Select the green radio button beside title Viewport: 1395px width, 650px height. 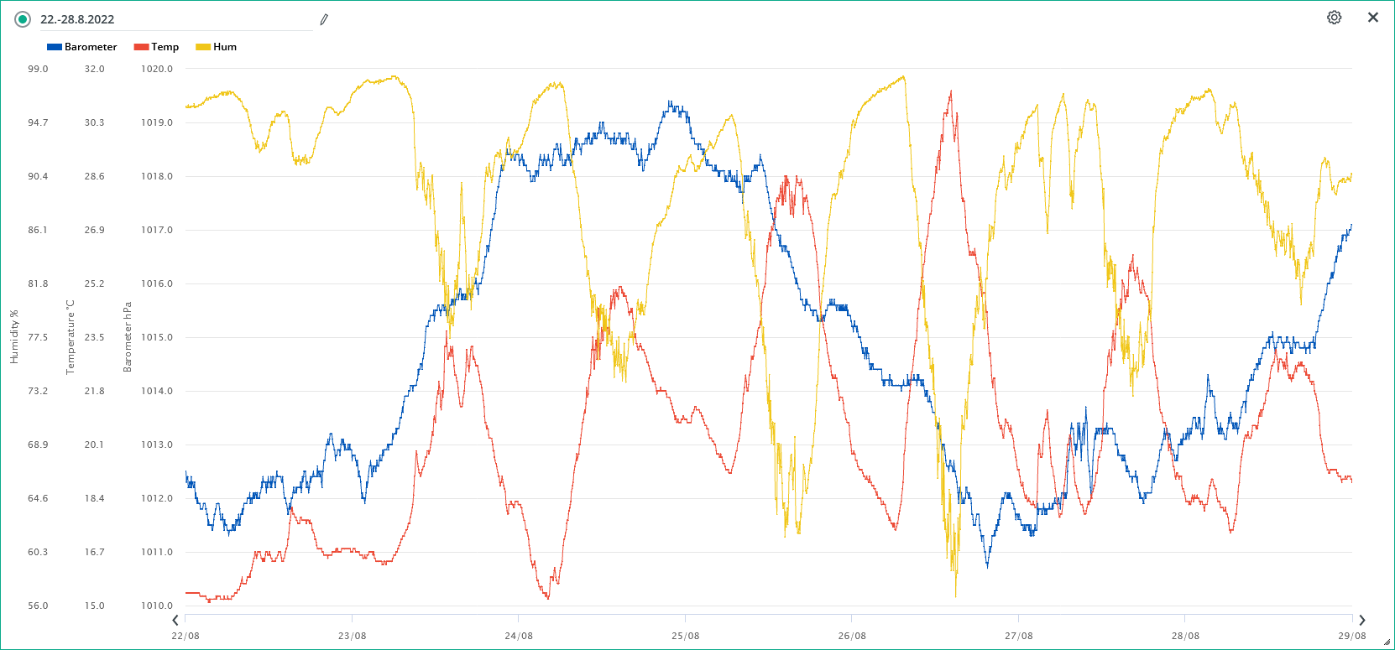click(23, 19)
